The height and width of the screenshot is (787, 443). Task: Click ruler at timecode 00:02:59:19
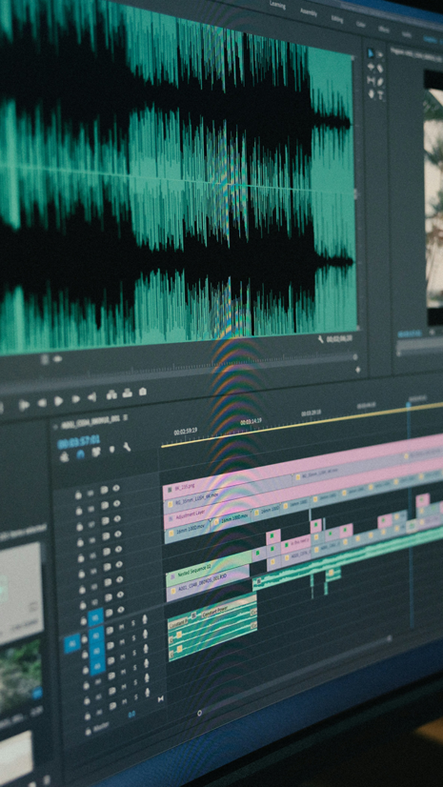pos(185,431)
